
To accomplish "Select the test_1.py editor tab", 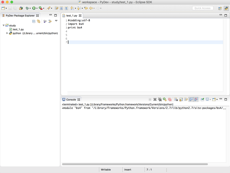I will click(x=72, y=16).
